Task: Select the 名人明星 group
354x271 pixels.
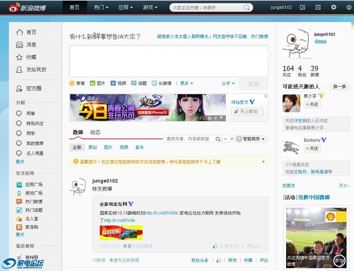Action: pos(30,153)
